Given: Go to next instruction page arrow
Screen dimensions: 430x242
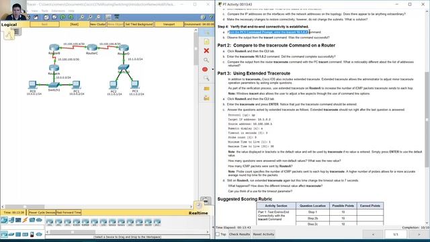Looking at the screenshot, I should 419,235.
